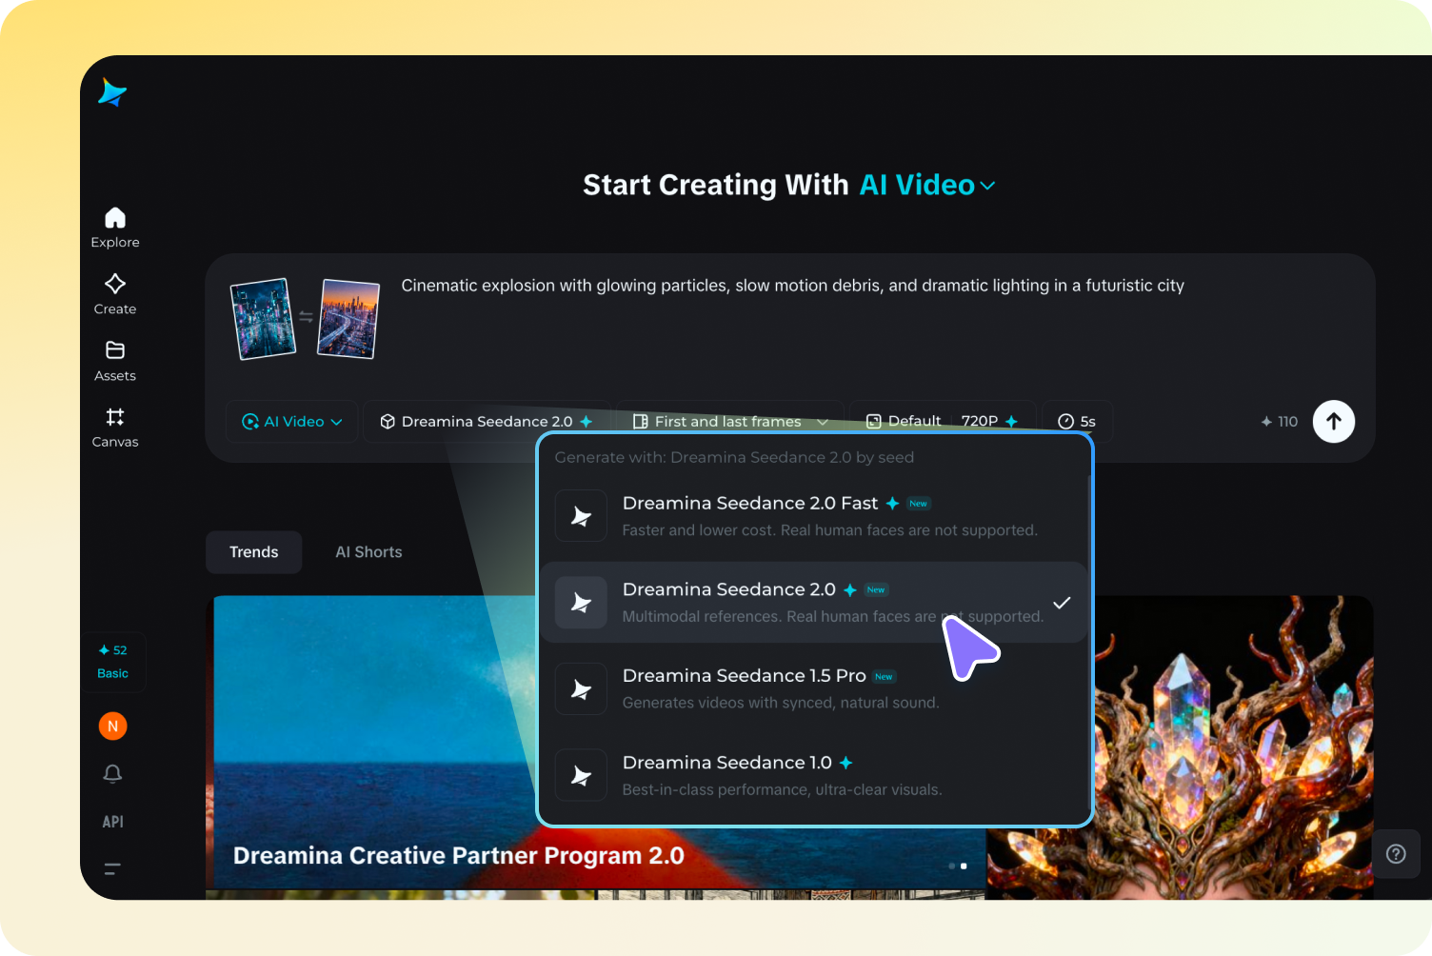Select the checked Dreamina Seedance 2.0 list option
This screenshot has width=1432, height=956.
coord(814,602)
